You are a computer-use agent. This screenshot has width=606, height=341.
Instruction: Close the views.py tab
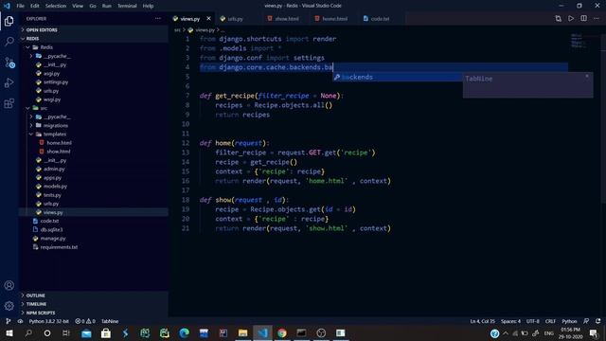[x=208, y=19]
